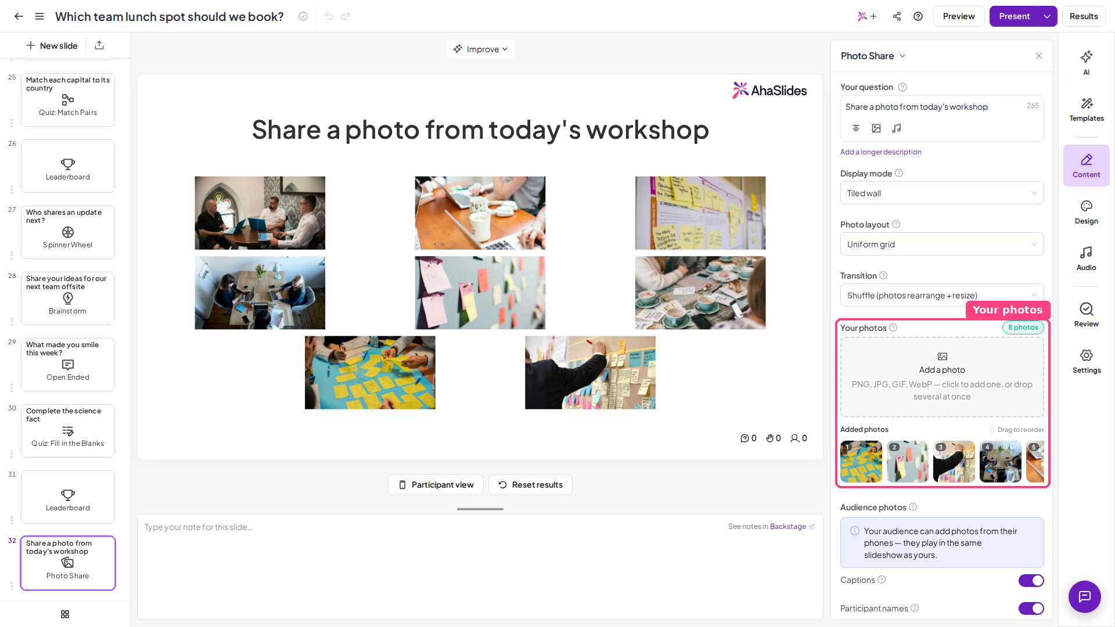Open the Photo layout dropdown showing Uniform grid
The height and width of the screenshot is (627, 1115).
point(941,244)
